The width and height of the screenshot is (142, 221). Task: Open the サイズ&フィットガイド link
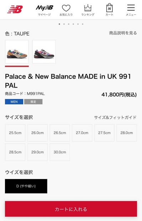pyautogui.click(x=115, y=117)
